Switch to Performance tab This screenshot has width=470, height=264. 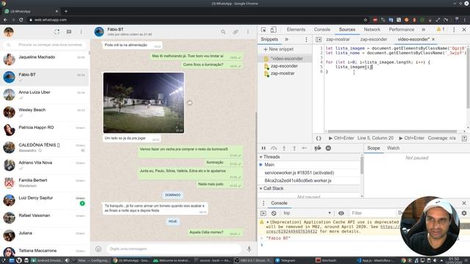[x=402, y=29]
